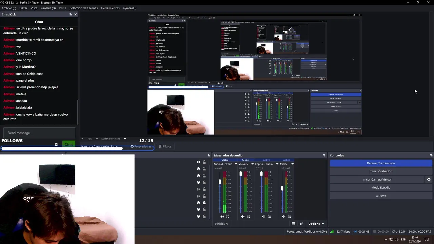Open the Archivo menu
The width and height of the screenshot is (434, 244).
(x=9, y=8)
